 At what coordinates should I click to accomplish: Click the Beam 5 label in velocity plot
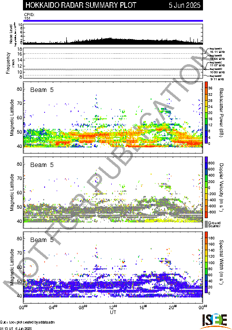(42, 165)
